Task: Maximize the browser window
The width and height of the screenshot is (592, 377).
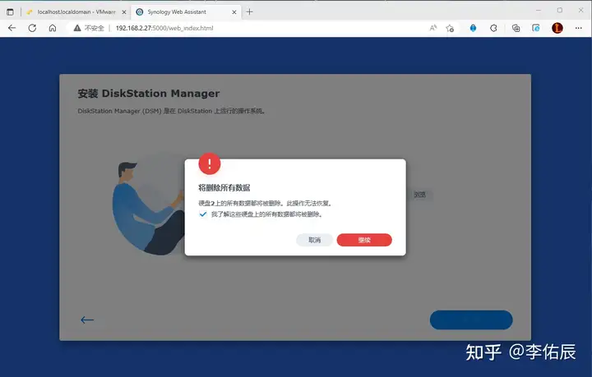Action: (560, 11)
